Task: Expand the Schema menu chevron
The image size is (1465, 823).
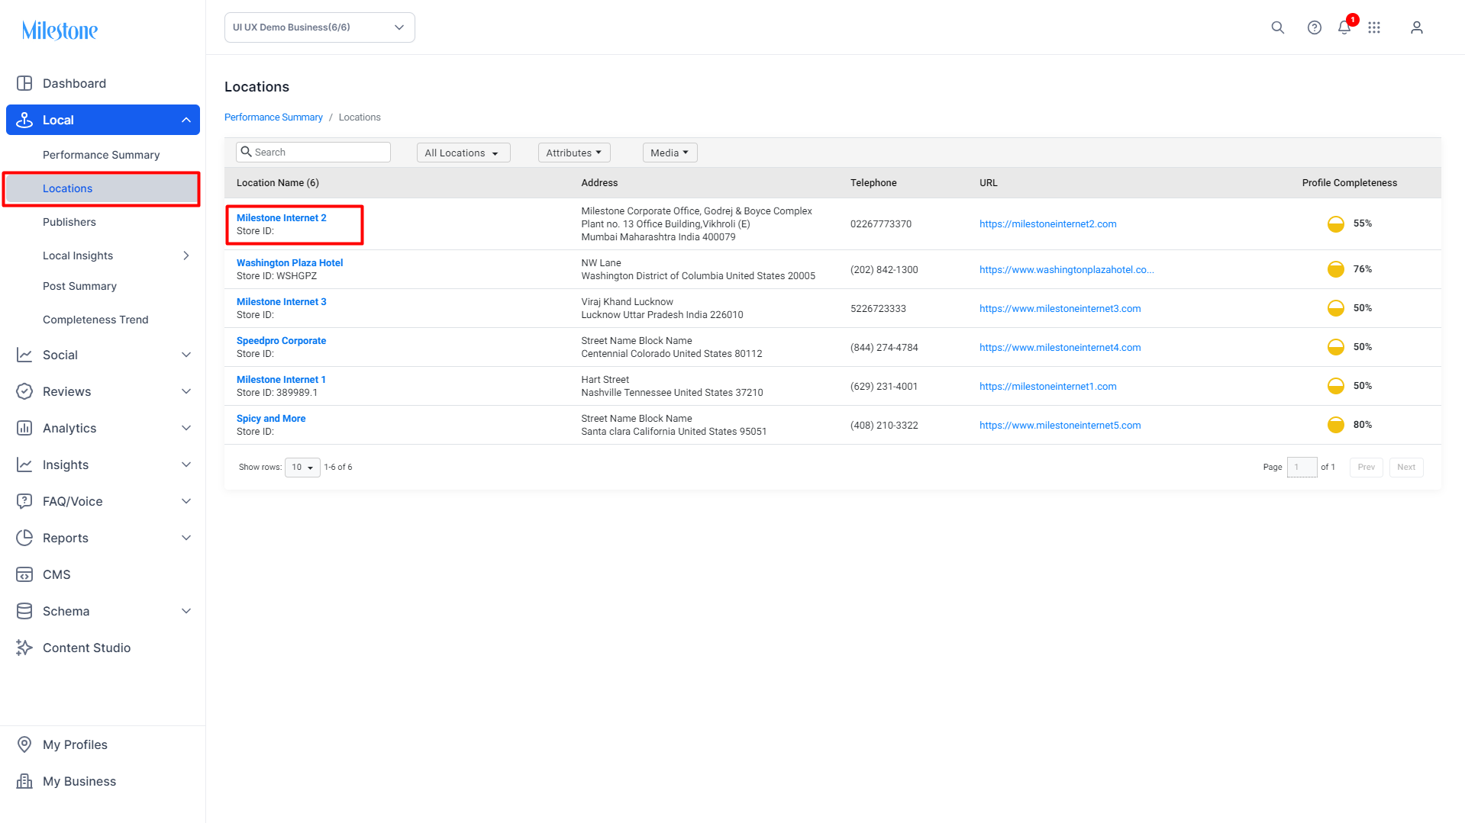Action: point(186,611)
